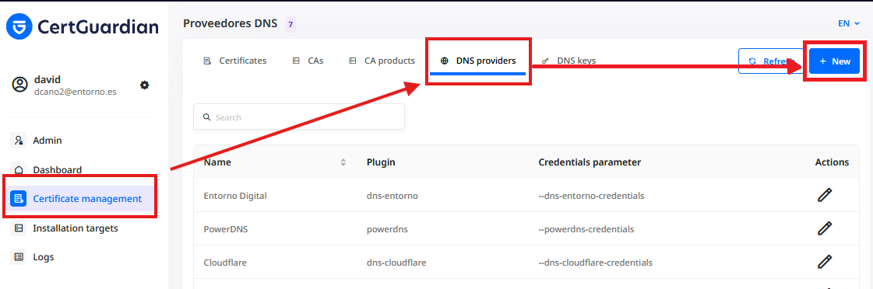
Task: Click the PowerDNS name cell
Action: click(x=226, y=229)
